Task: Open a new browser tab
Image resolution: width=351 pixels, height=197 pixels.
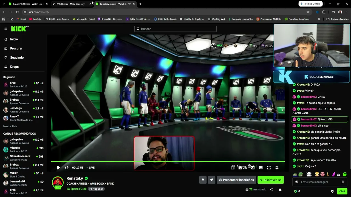Action: 140,4
